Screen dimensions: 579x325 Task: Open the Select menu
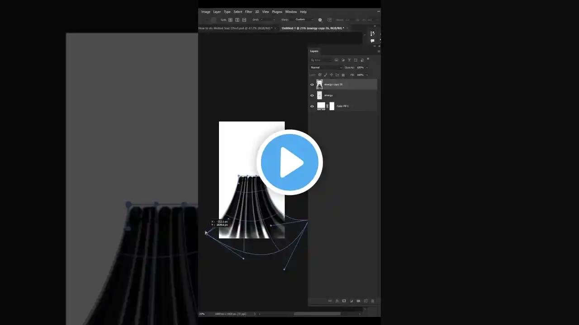pos(238,12)
